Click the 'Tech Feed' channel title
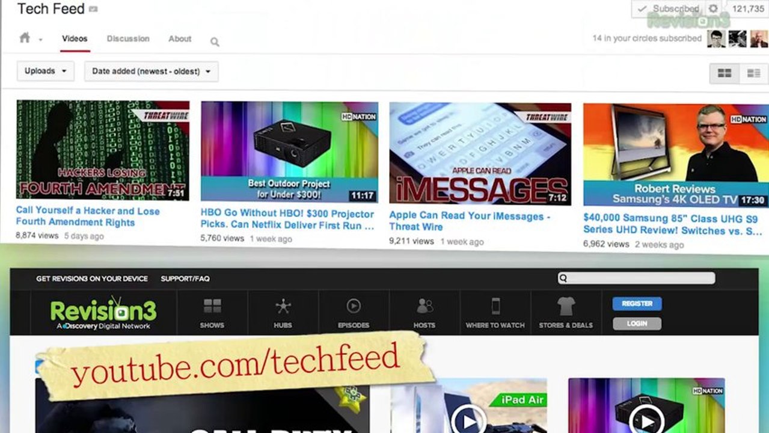Screen dimensions: 769x433 pos(51,9)
